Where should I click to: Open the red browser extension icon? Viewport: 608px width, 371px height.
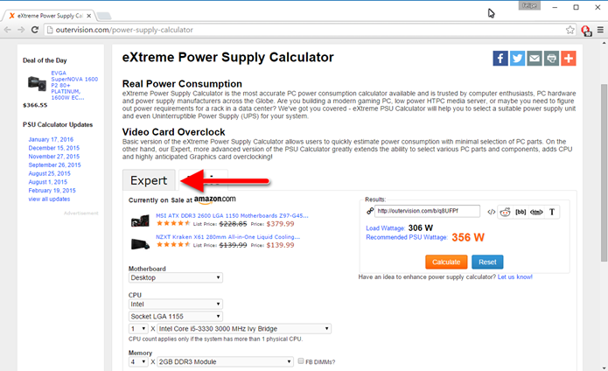[586, 31]
